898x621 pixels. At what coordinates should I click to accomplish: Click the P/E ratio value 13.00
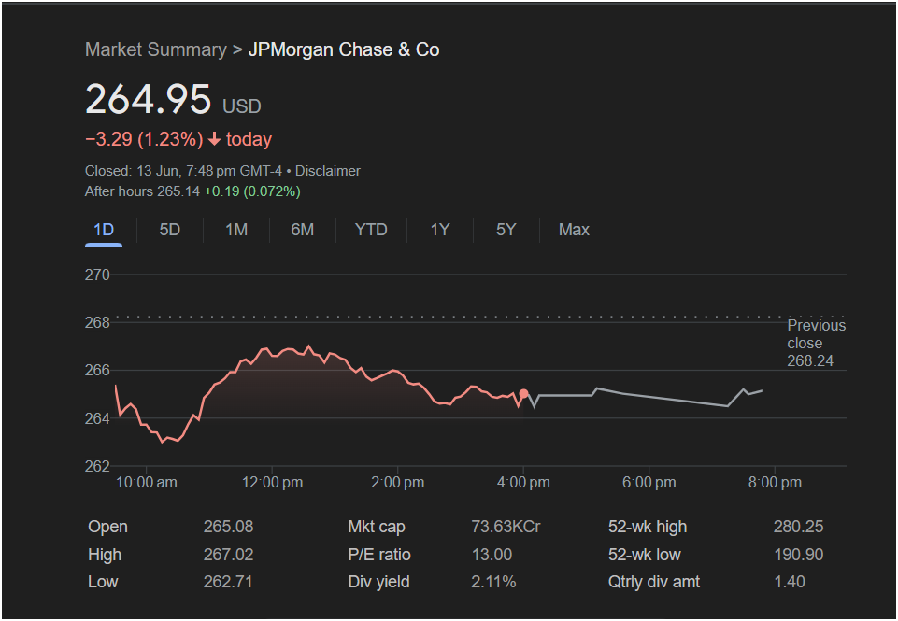click(x=492, y=555)
